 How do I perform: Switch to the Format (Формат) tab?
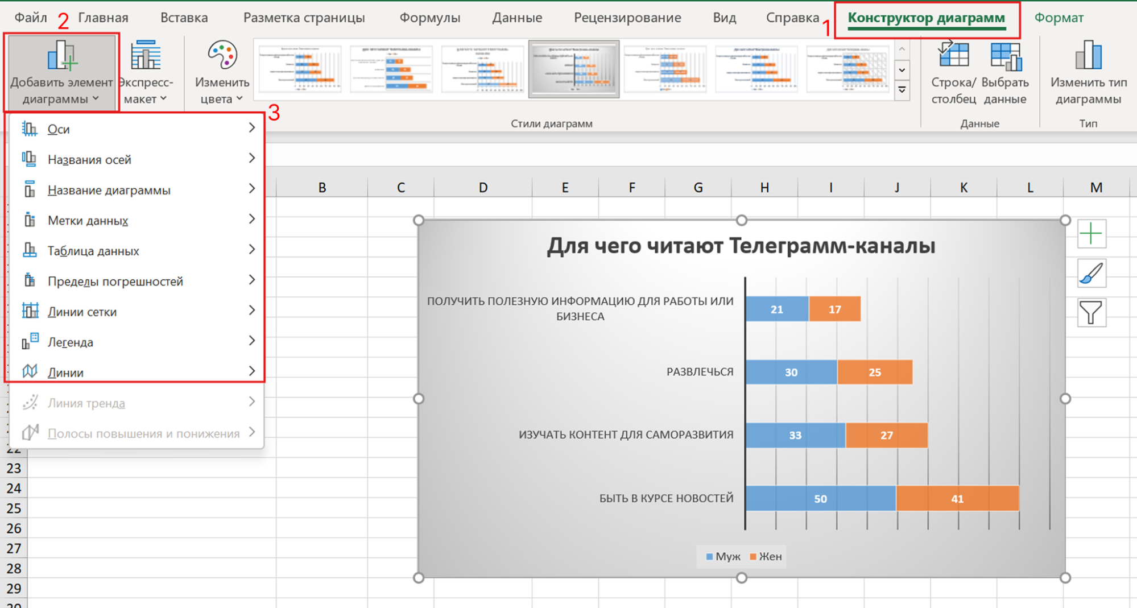[1058, 18]
